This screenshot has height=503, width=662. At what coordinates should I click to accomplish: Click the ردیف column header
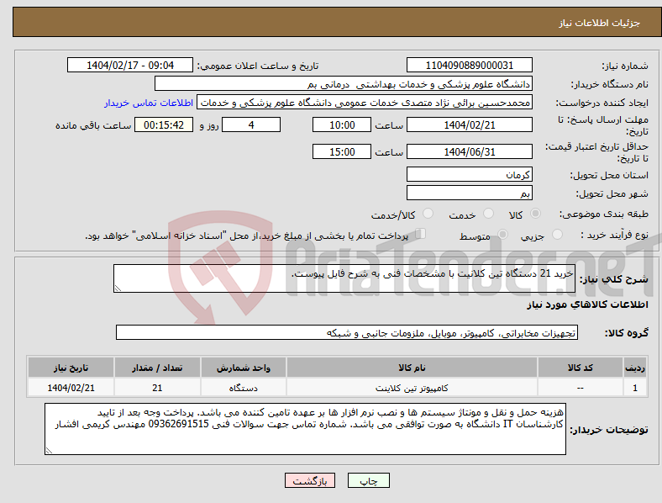[635, 368]
